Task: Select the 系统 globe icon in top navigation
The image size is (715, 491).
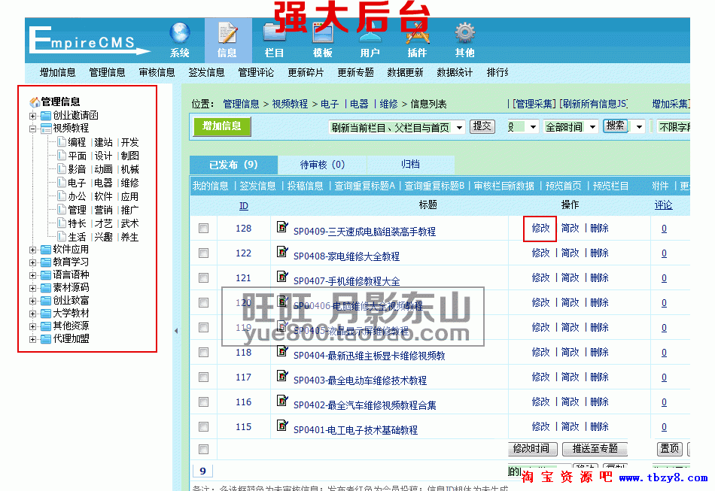Action: (179, 34)
